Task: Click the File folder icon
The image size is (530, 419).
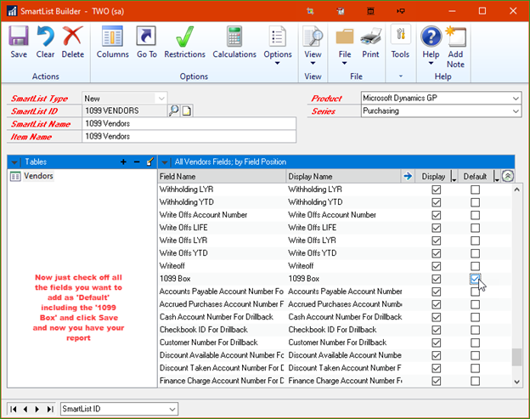Action: (345, 37)
